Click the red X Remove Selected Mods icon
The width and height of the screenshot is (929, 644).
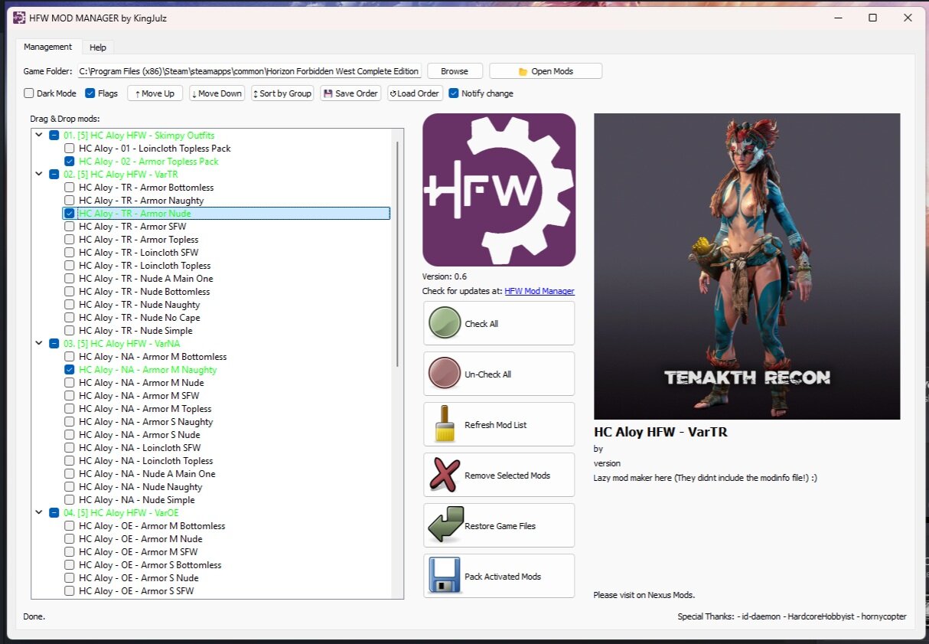(445, 475)
